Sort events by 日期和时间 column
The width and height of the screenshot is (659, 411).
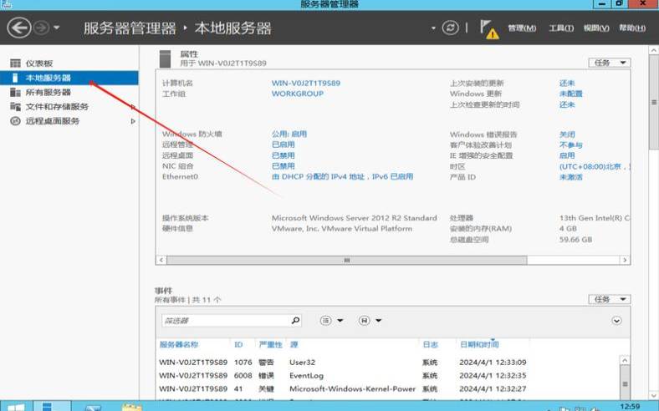point(479,345)
